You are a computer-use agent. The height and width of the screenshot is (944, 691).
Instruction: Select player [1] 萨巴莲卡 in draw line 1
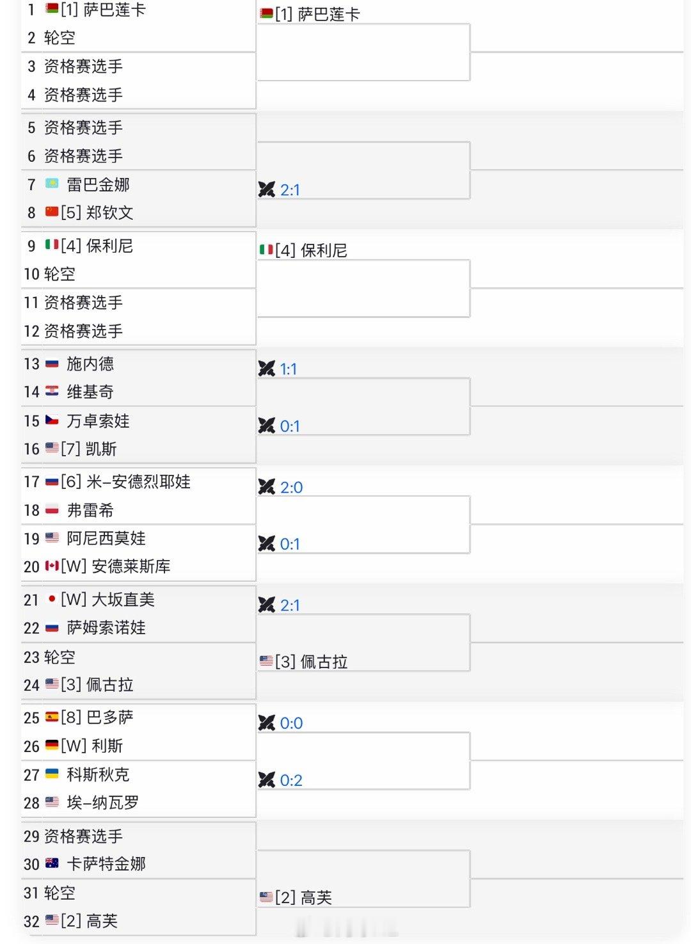pos(103,10)
